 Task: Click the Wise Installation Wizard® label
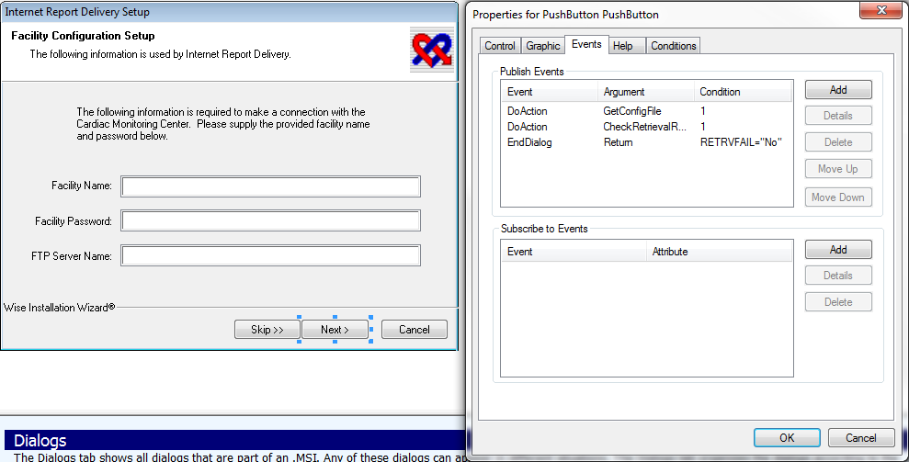59,307
